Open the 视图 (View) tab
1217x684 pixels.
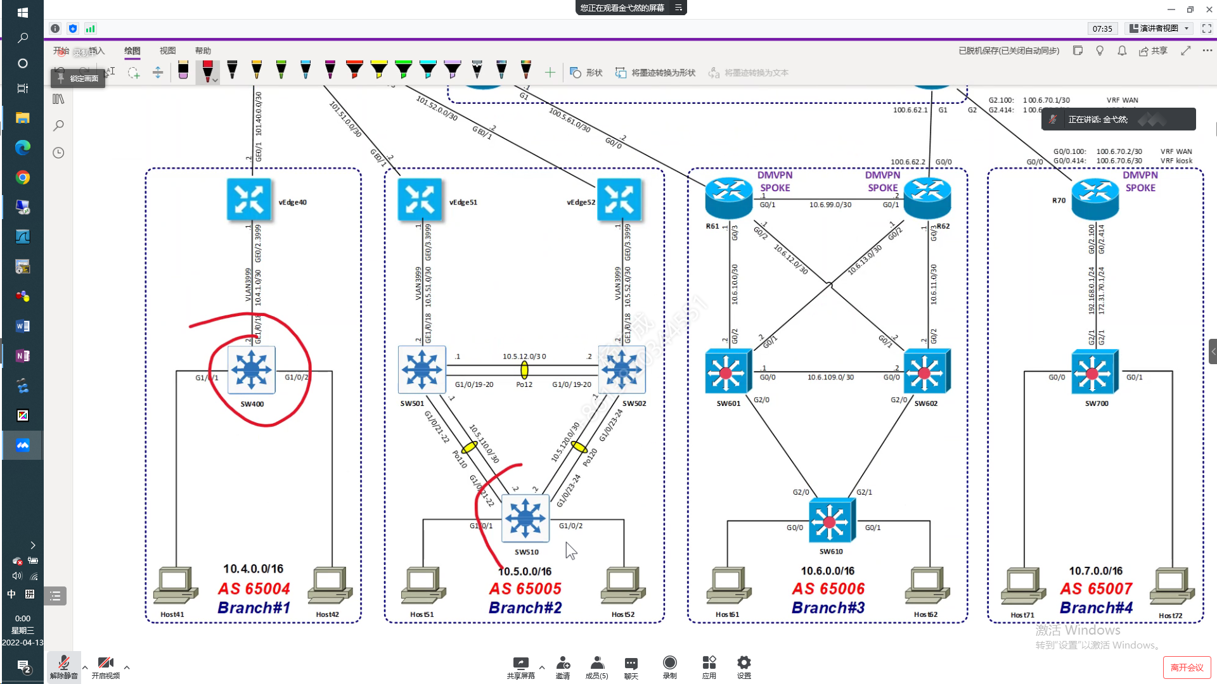click(167, 51)
